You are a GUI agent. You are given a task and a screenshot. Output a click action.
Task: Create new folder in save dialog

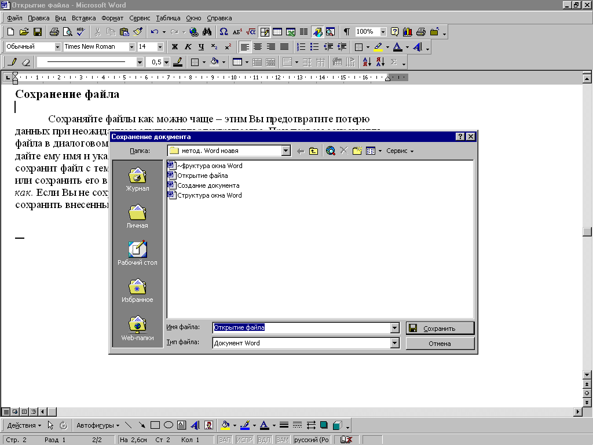[357, 151]
